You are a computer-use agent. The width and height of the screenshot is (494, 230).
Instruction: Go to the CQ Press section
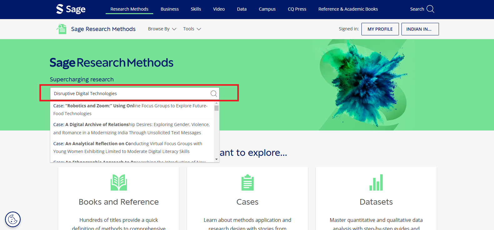pos(297,9)
